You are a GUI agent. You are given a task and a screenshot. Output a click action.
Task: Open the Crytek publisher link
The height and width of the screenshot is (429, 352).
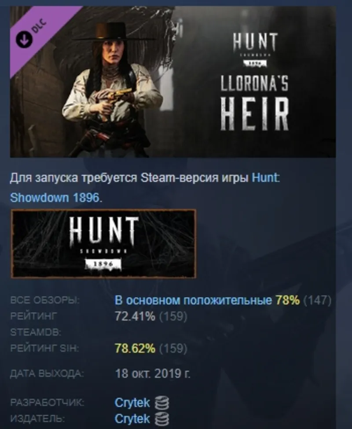point(132,418)
